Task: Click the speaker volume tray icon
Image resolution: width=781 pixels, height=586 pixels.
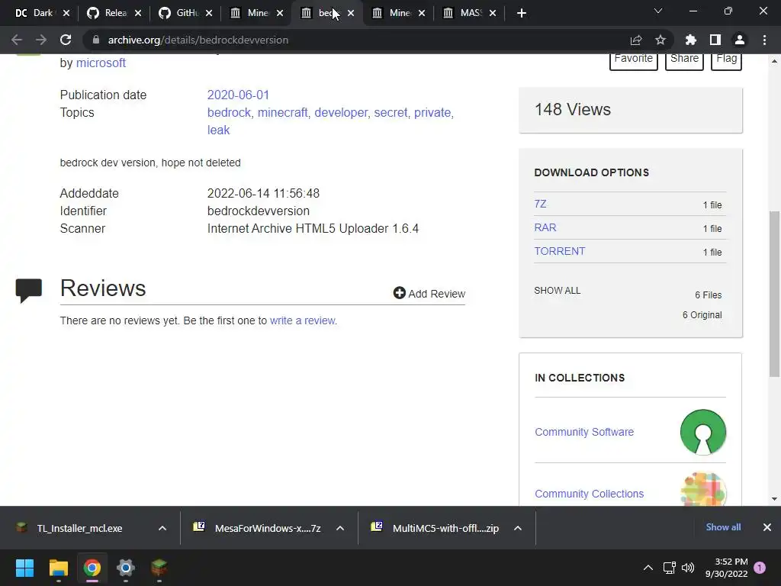Action: (x=688, y=568)
